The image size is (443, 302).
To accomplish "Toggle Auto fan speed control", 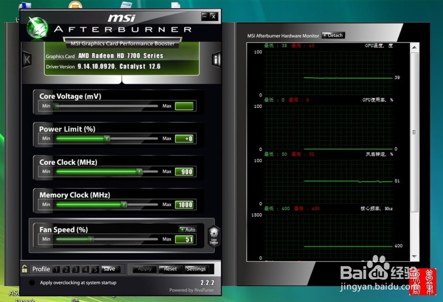I will (187, 229).
